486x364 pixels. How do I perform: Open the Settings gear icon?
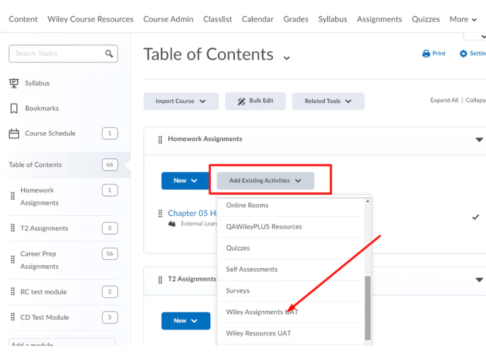point(463,53)
